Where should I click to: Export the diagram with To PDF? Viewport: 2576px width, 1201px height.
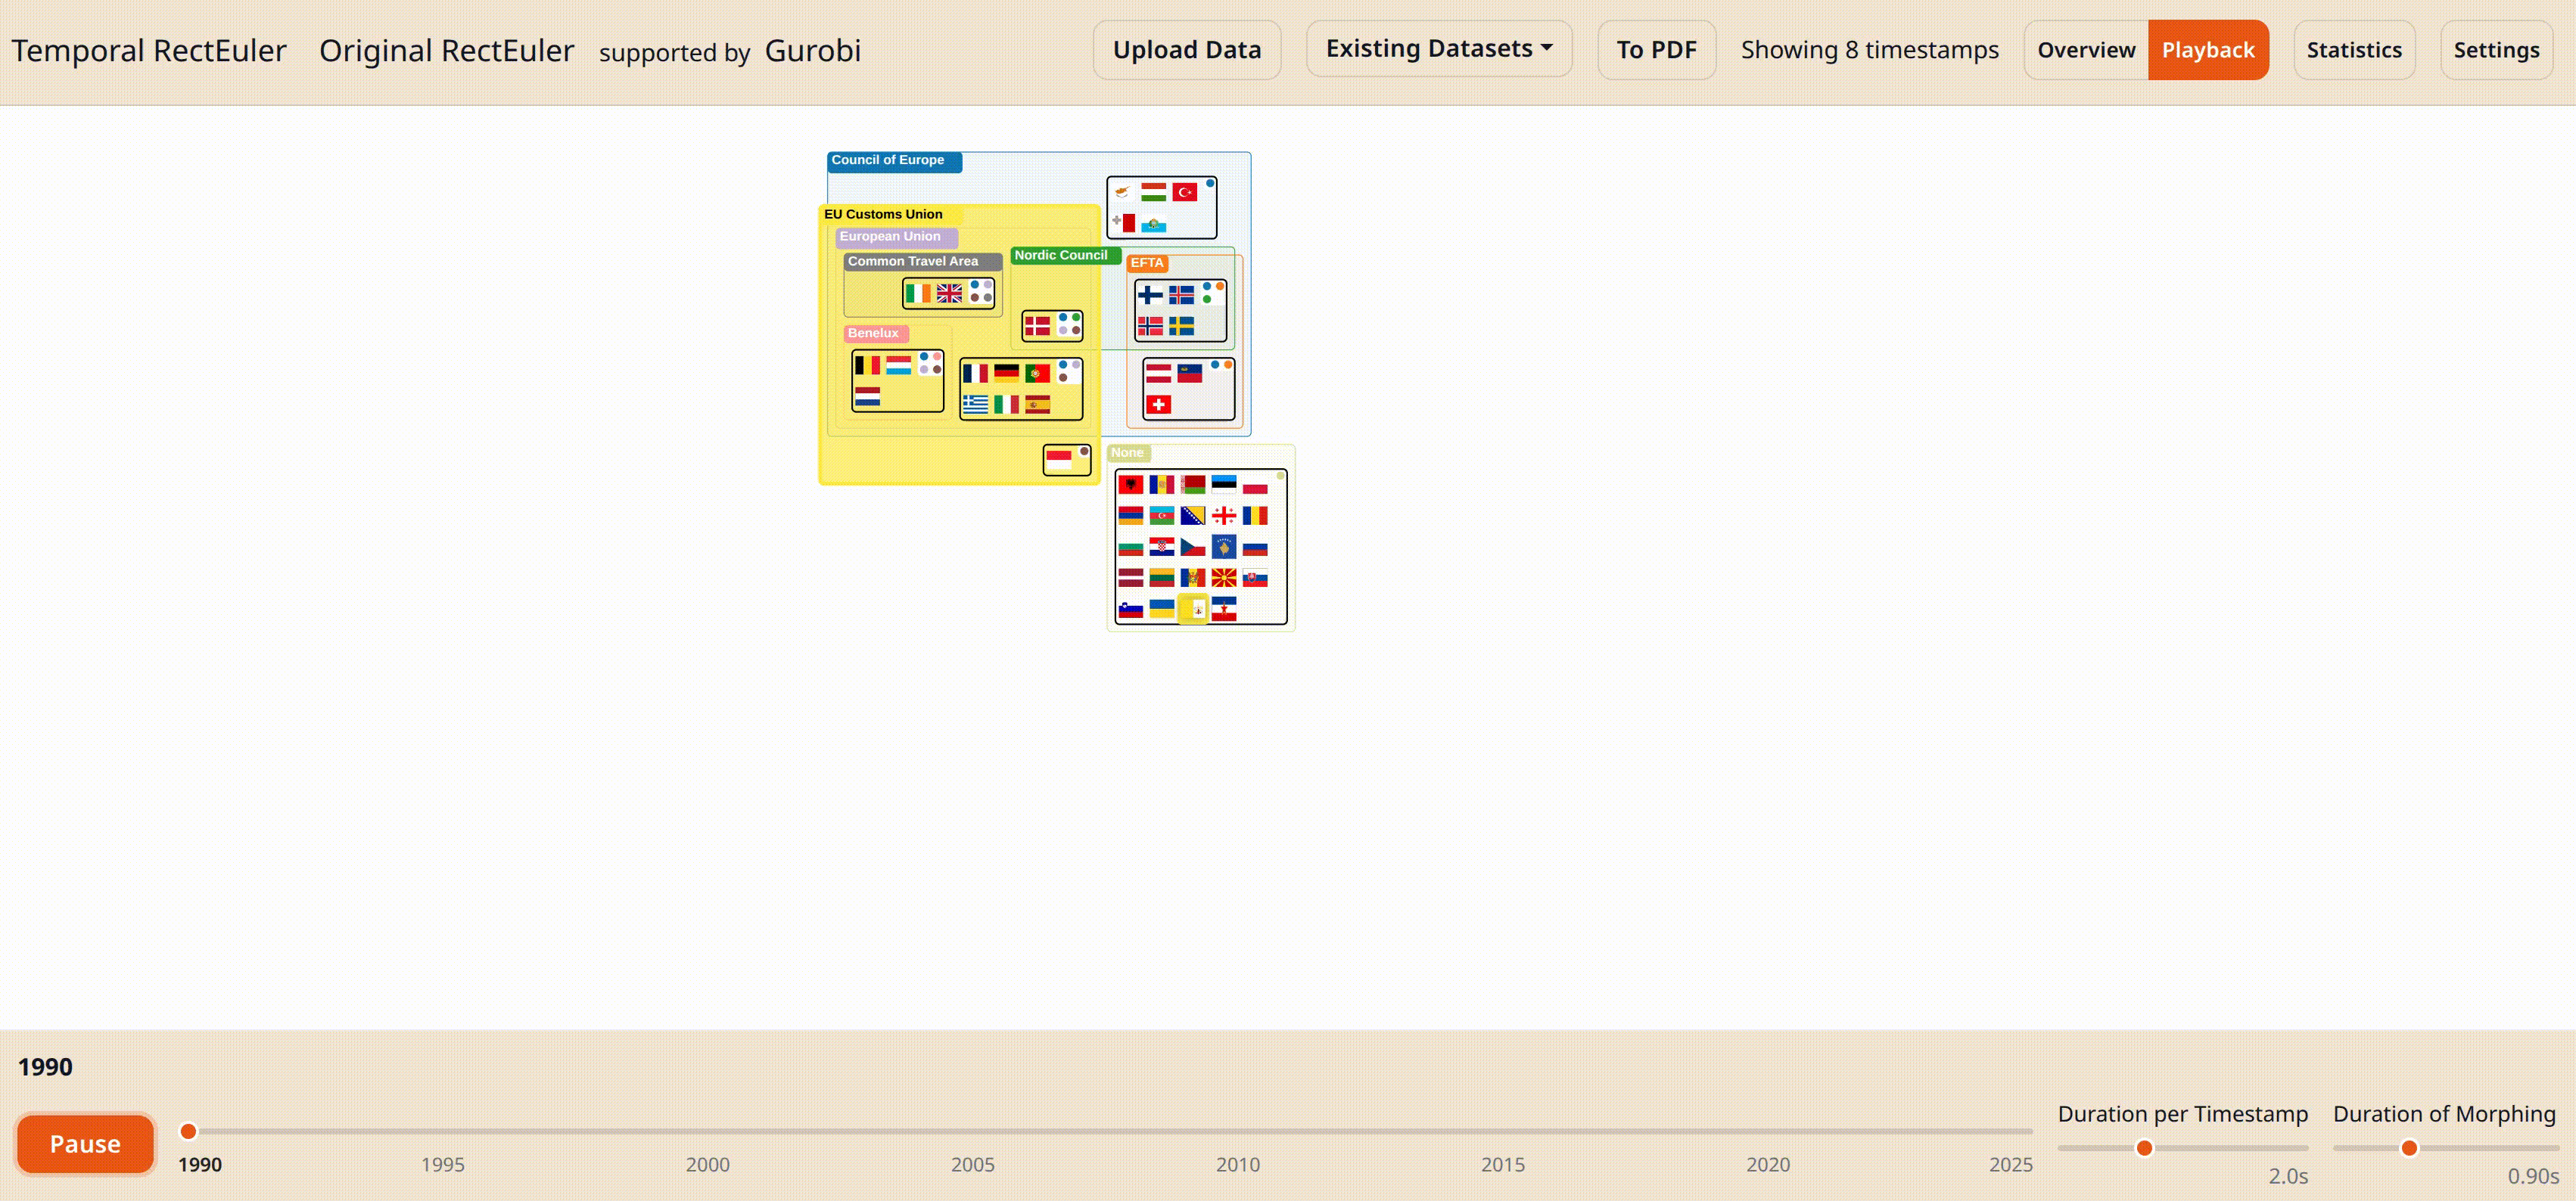(1656, 50)
